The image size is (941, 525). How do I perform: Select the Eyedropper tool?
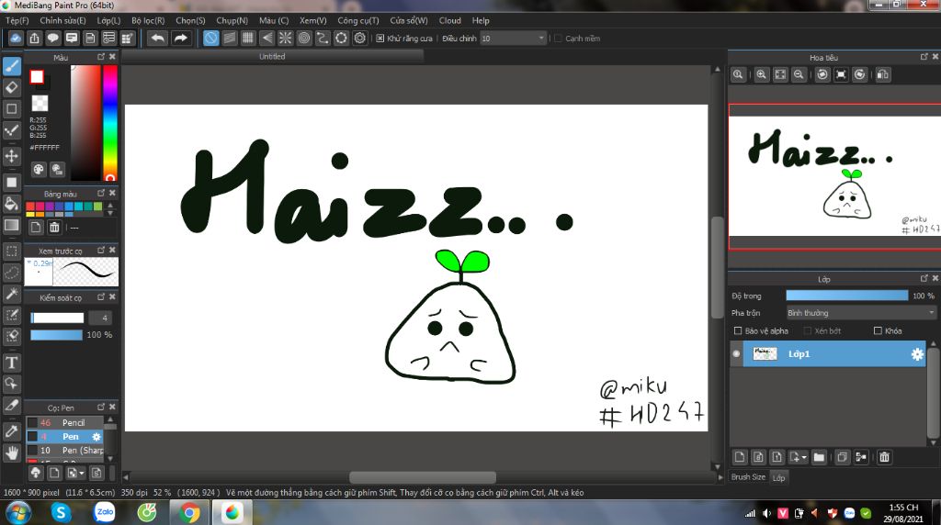(11, 430)
